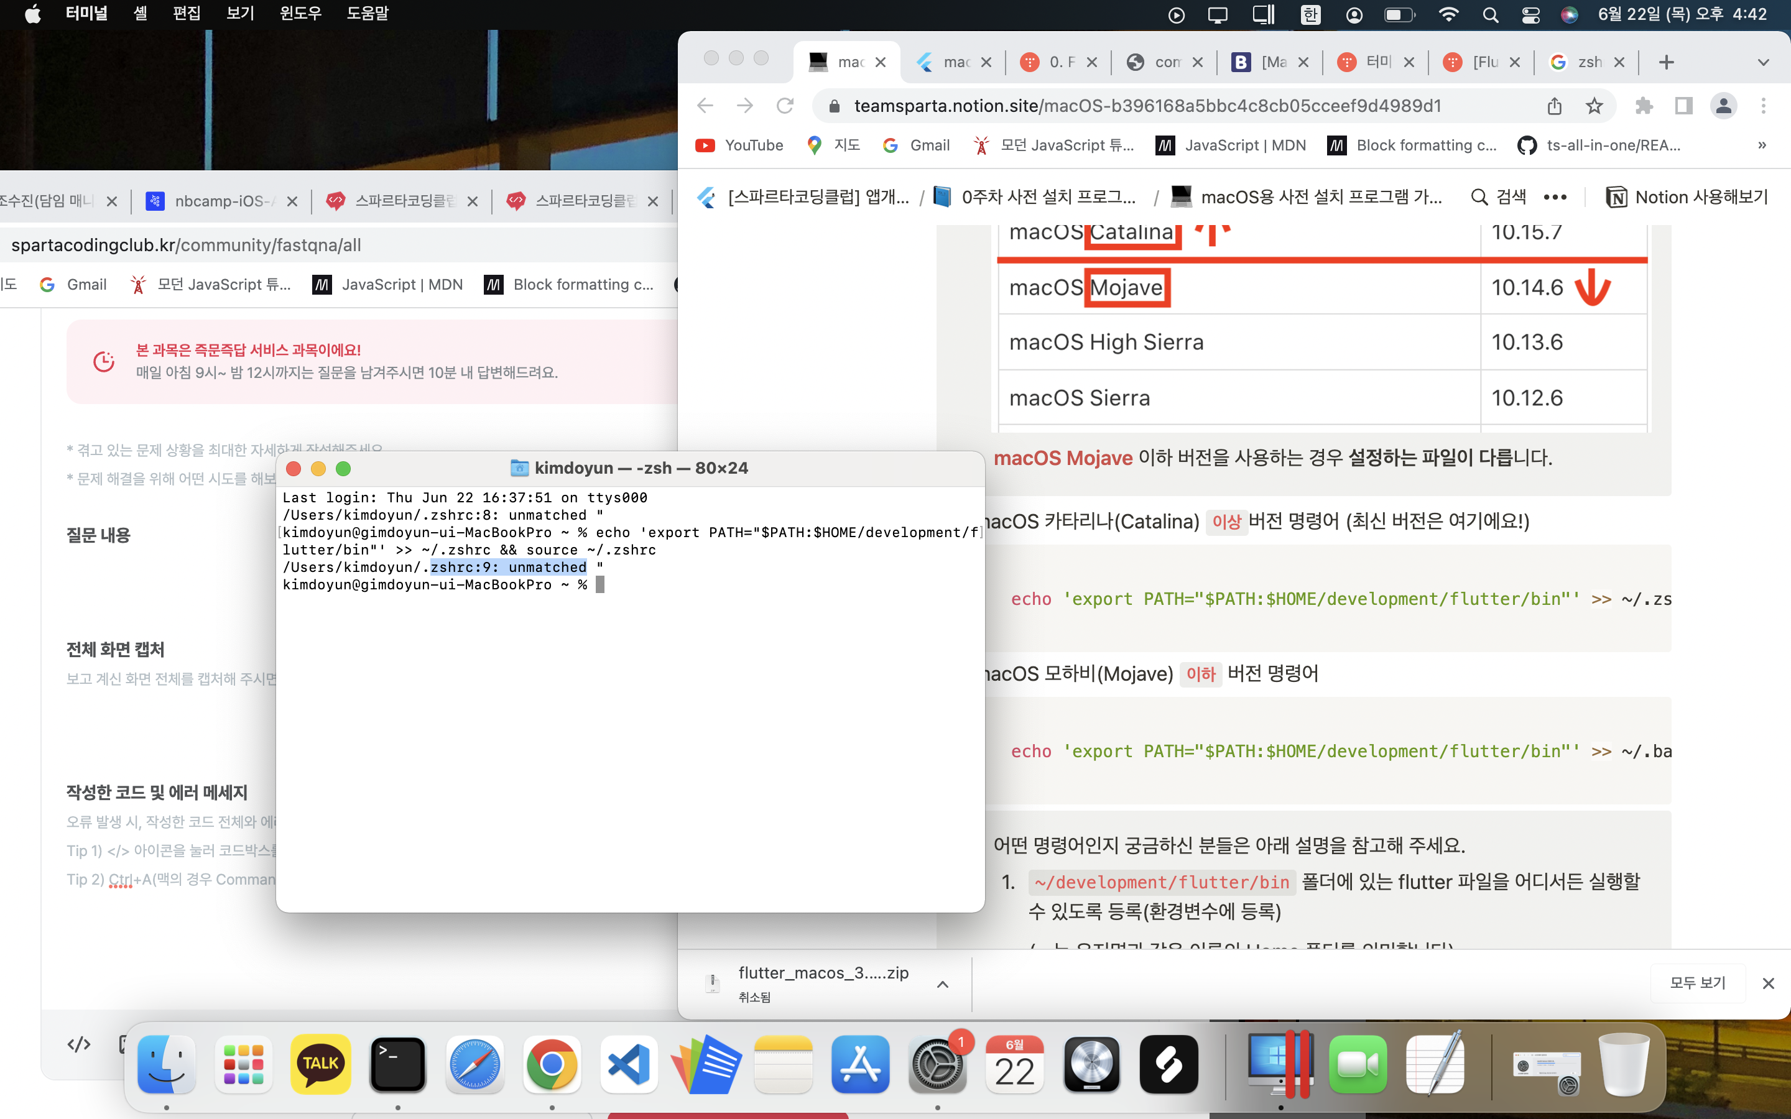Expand flutter_macos zip download options

pyautogui.click(x=942, y=983)
